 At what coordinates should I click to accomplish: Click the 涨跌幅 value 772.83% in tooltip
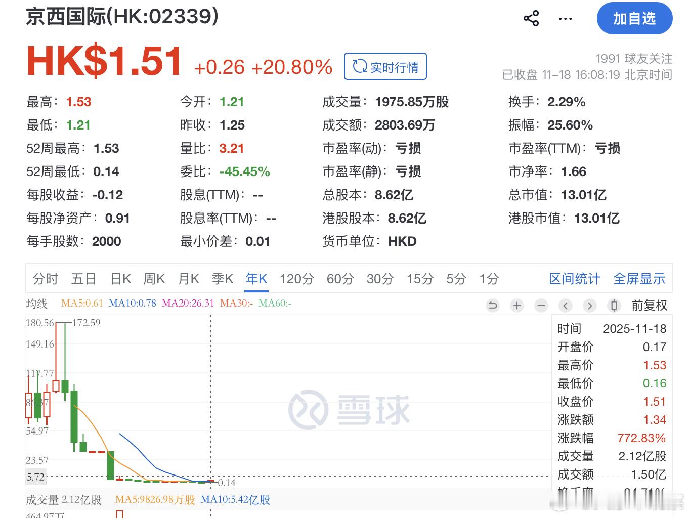[x=641, y=438]
